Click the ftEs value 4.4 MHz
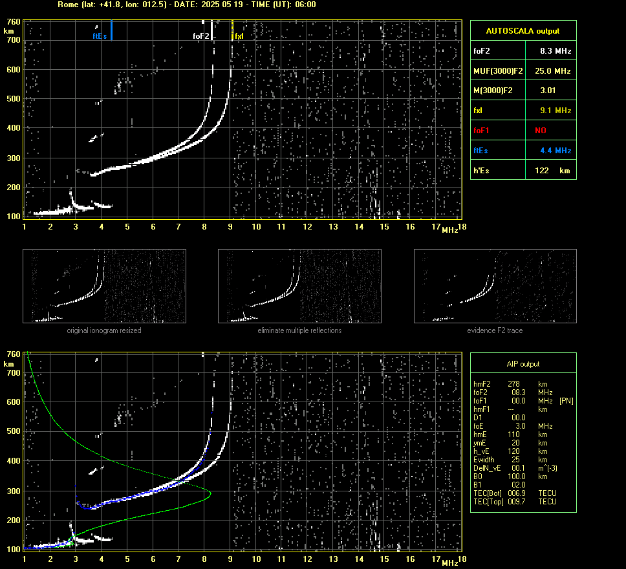This screenshot has width=626, height=569. 556,151
